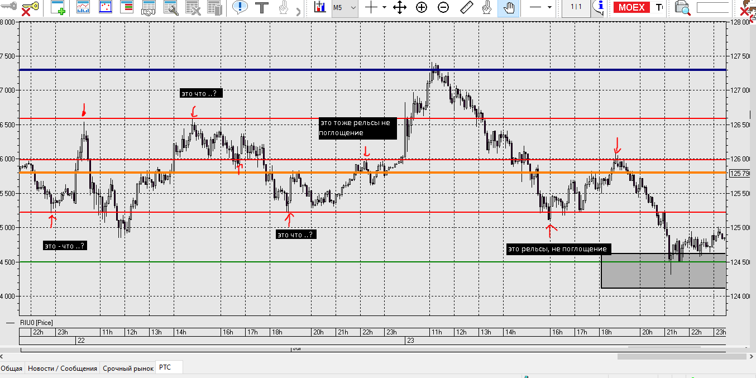Switch to the Срочный рынок tab

[128, 368]
